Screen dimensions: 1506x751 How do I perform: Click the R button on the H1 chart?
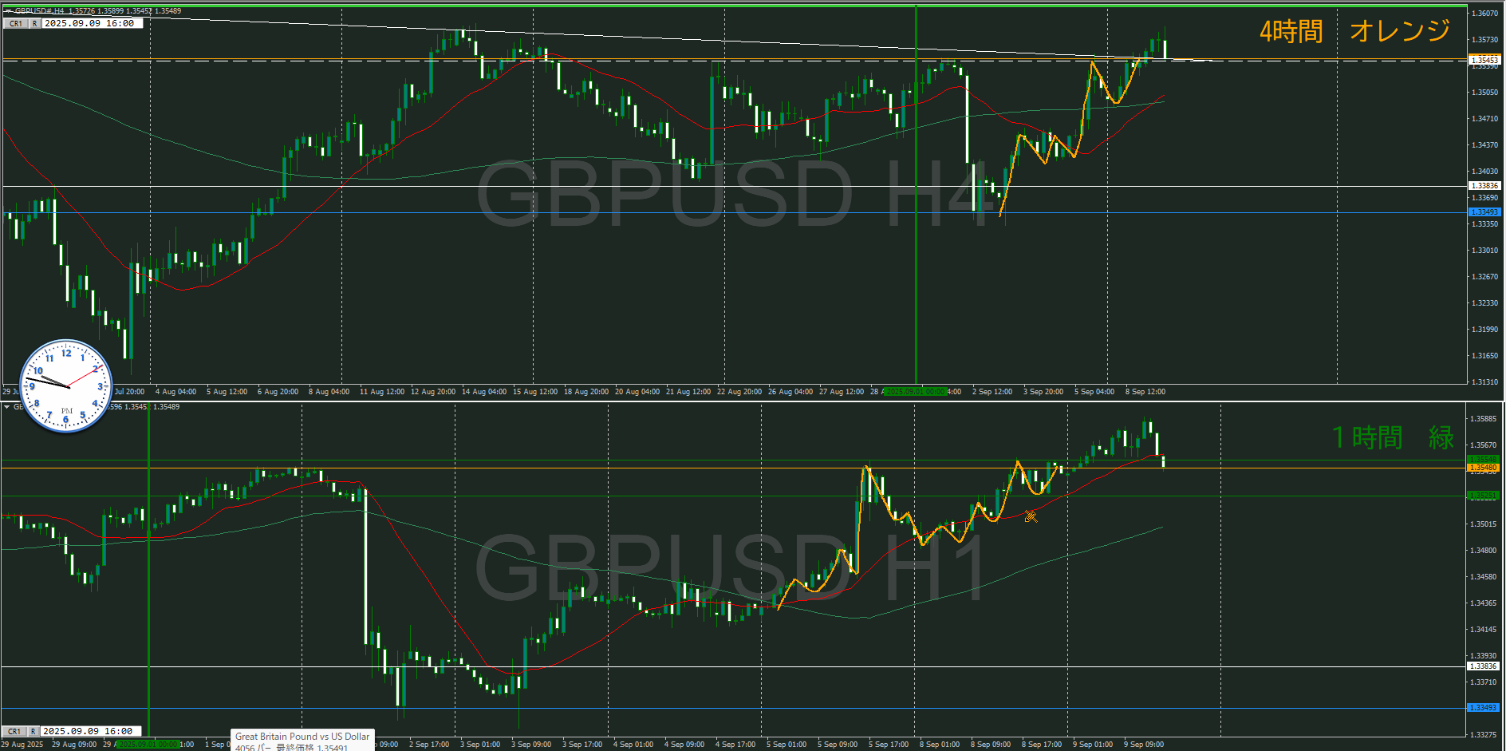(33, 731)
